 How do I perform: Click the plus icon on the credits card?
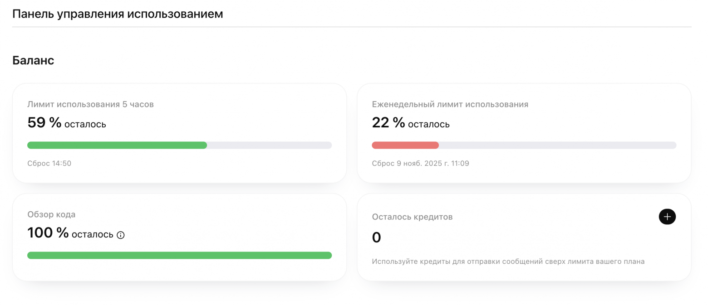[667, 217]
